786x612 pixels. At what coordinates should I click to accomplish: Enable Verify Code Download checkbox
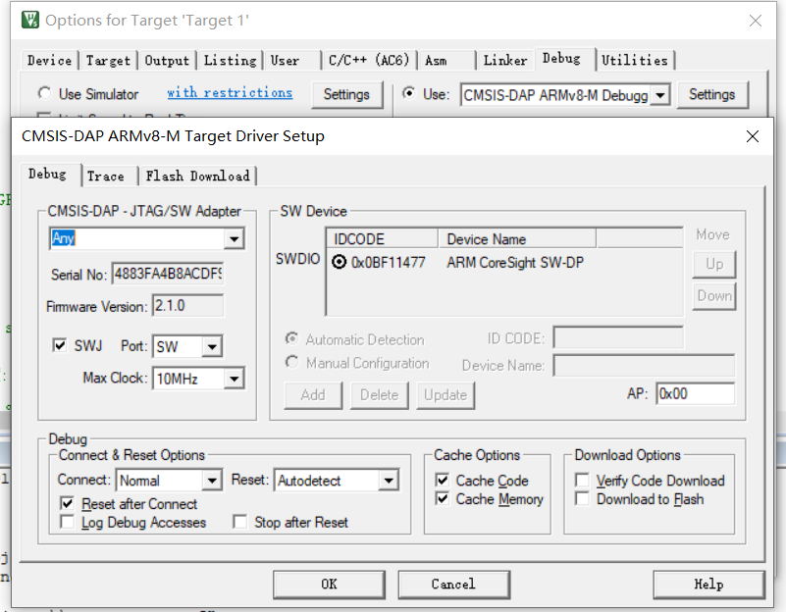[582, 481]
